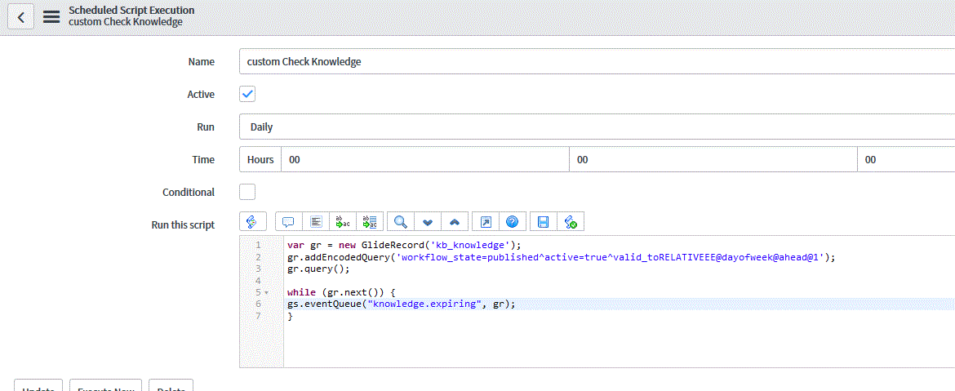Collapse the while loop fold arrow

[x=267, y=292]
